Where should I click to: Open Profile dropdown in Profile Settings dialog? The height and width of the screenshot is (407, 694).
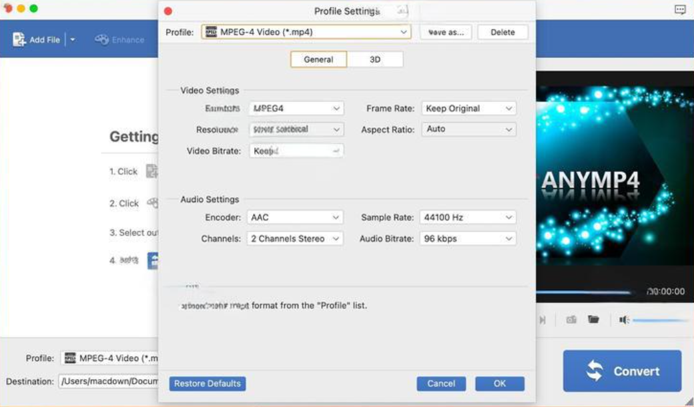click(306, 32)
